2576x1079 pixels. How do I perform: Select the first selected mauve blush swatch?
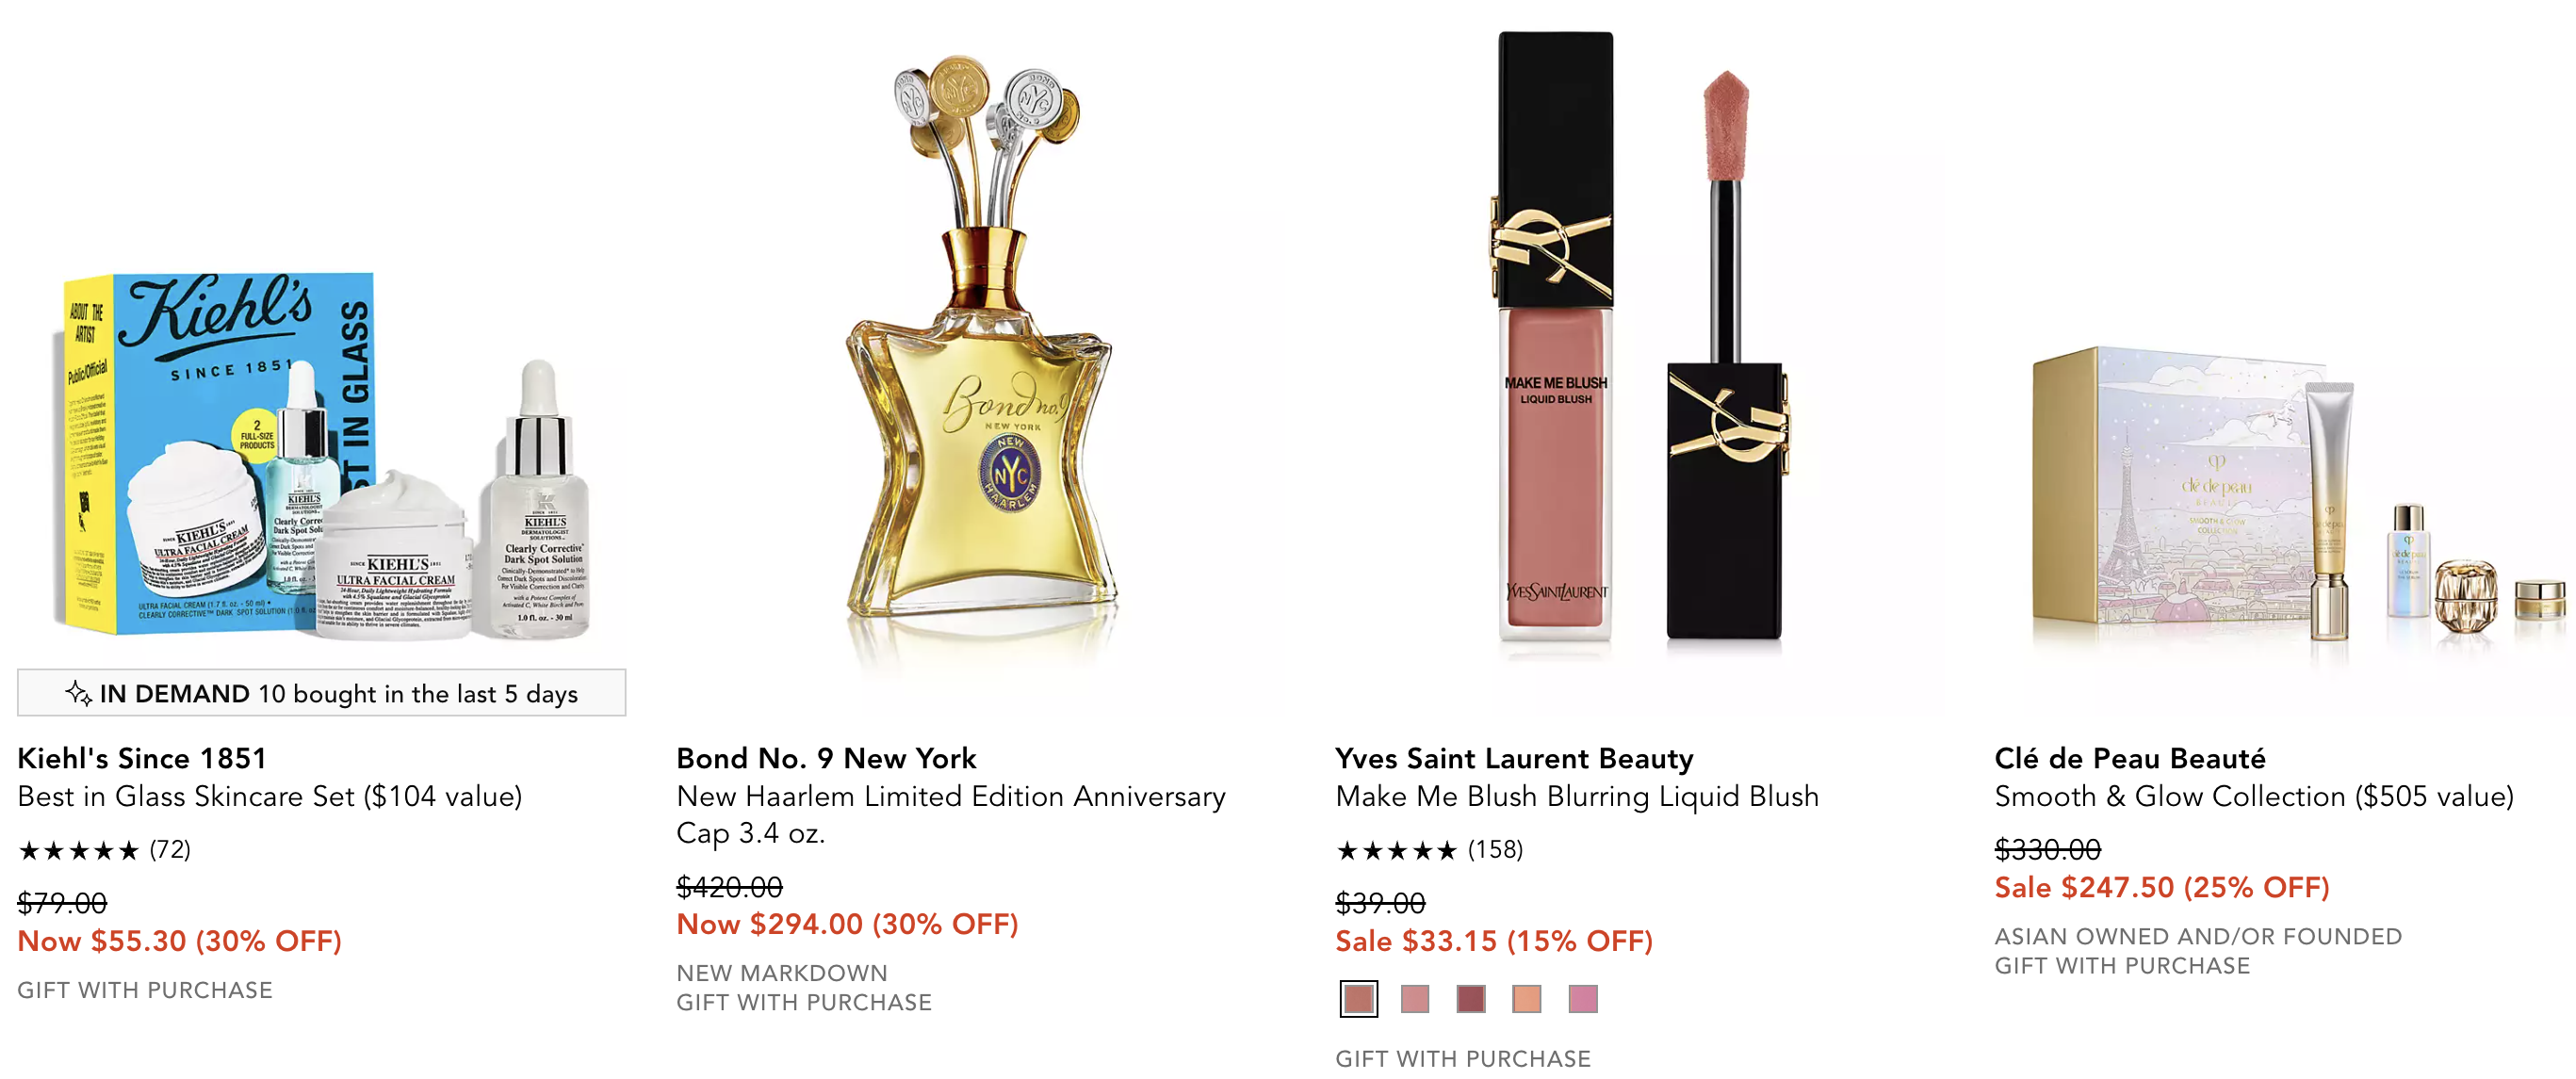pyautogui.click(x=1358, y=998)
